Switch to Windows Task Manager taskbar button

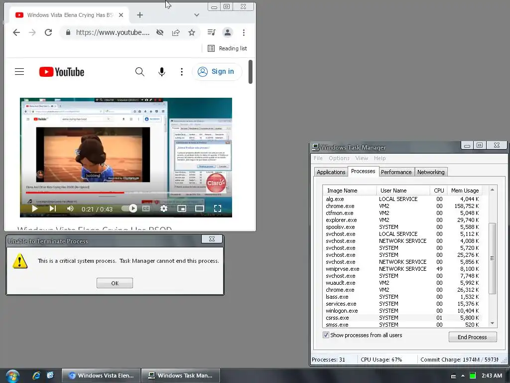[x=181, y=376]
